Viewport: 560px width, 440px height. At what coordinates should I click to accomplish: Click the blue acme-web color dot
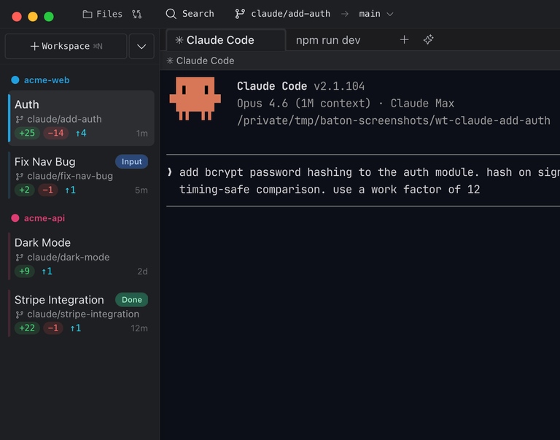15,80
